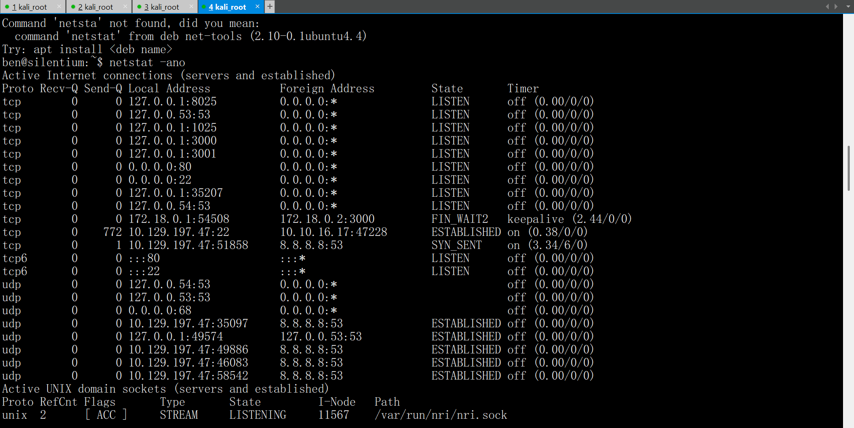Click local address 127.0.0.1:3000

[x=172, y=141]
